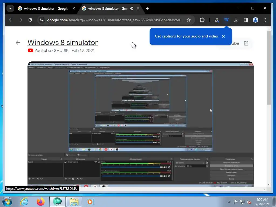Open Chrome Labs flask icon

tap(216, 20)
